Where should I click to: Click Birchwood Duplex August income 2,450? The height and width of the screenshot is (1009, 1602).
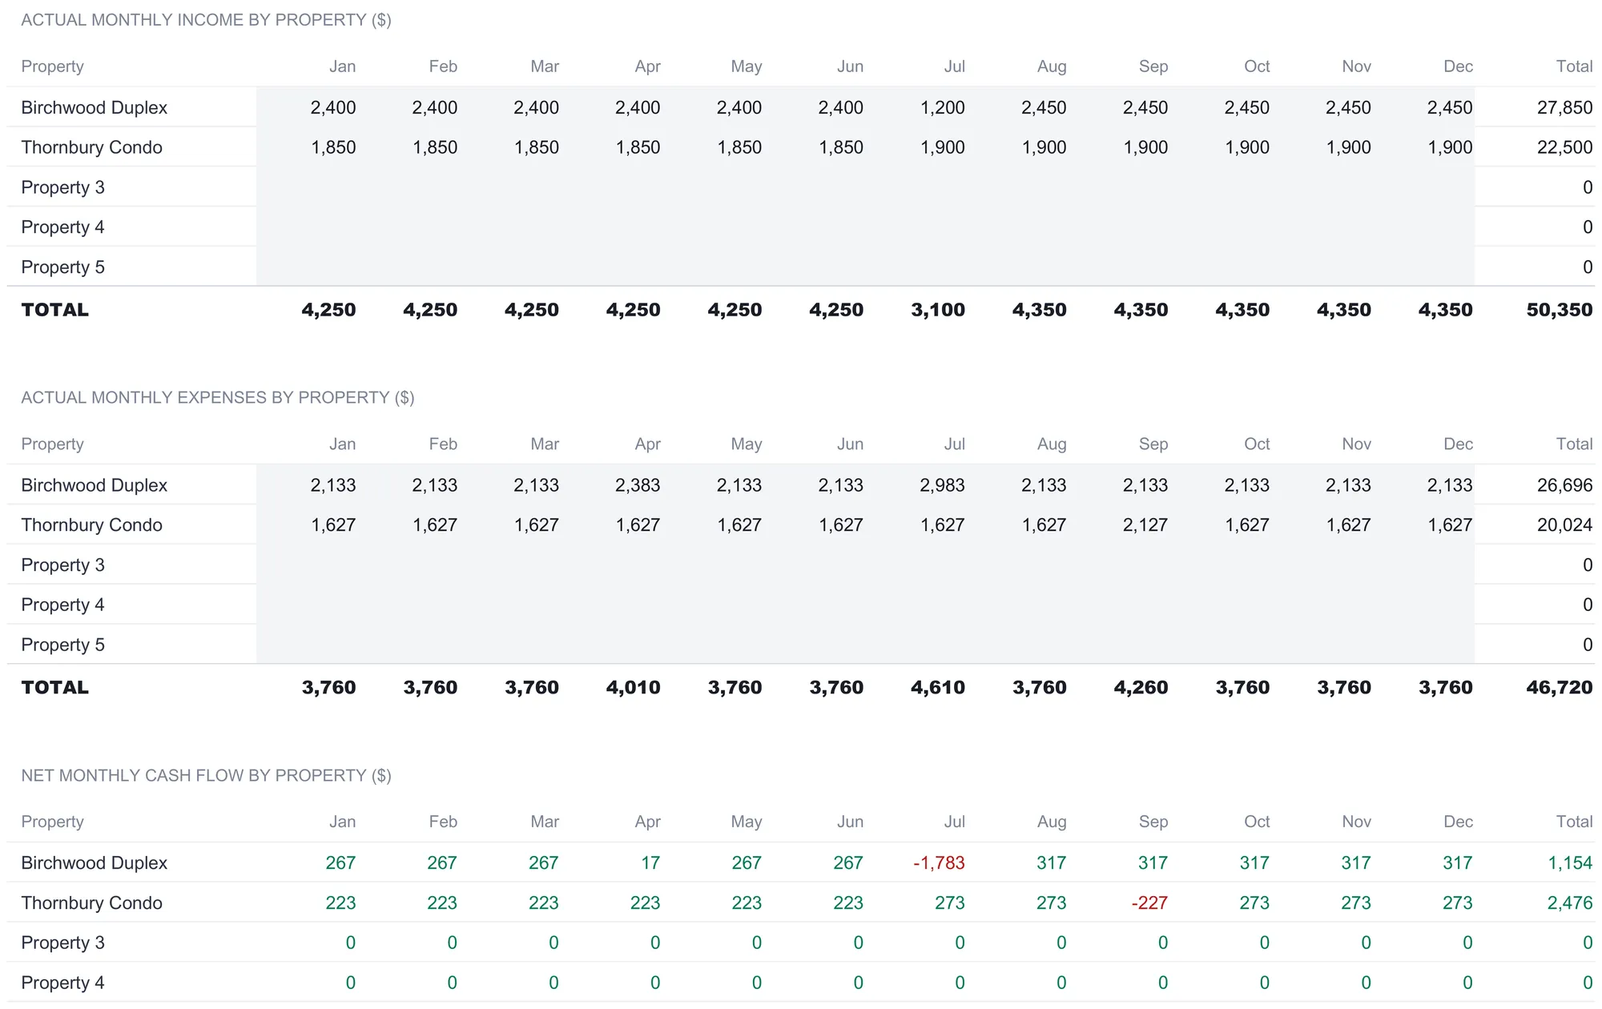(x=1044, y=107)
